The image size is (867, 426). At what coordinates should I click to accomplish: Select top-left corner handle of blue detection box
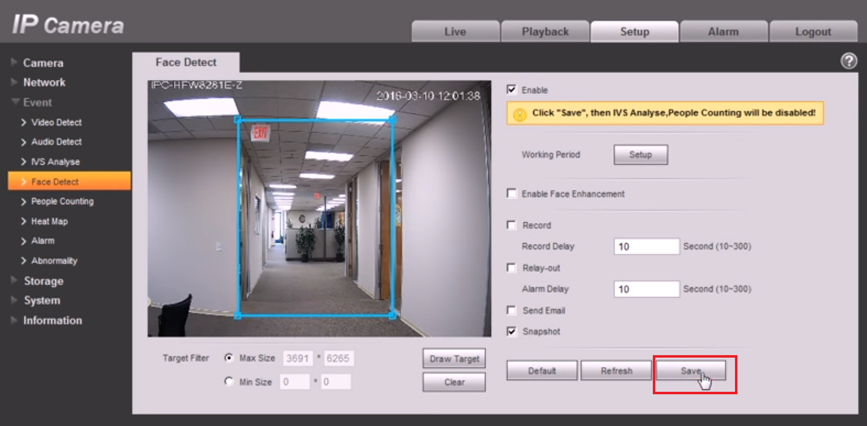(x=237, y=120)
